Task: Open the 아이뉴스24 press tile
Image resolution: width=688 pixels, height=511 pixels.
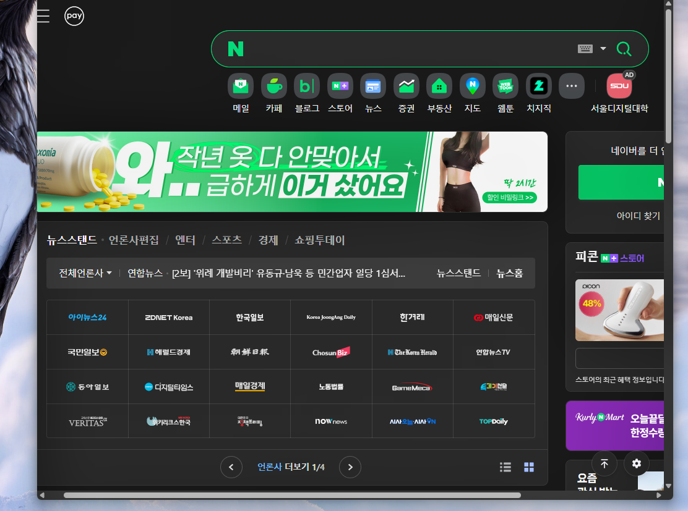Action: [87, 318]
